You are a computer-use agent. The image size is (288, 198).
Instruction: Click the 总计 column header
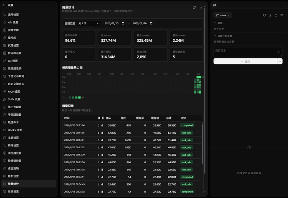pos(169,118)
